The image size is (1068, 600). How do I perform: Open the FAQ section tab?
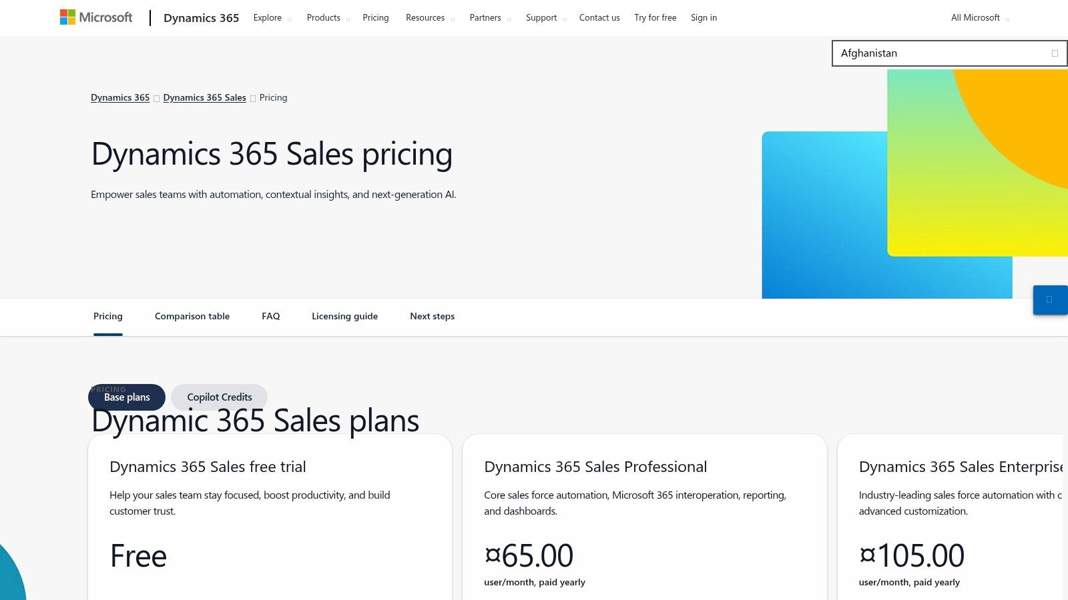[x=270, y=316]
